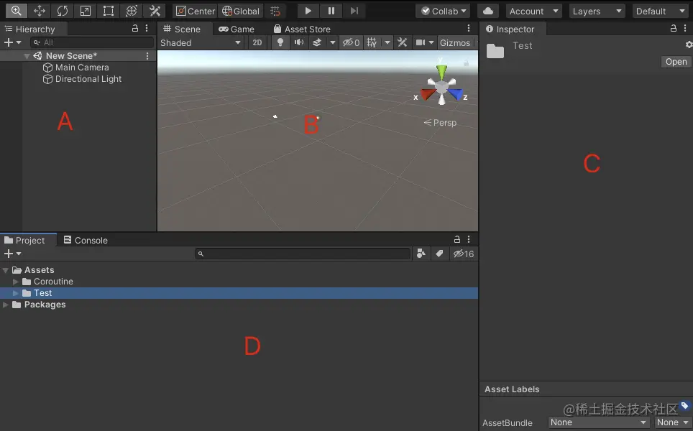Open component editor tools in Scene
693x431 pixels.
[x=402, y=42]
